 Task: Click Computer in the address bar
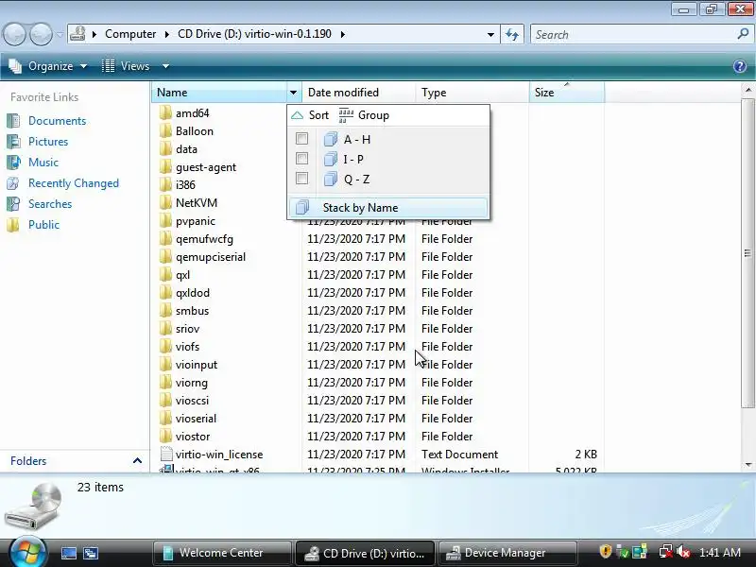[130, 34]
